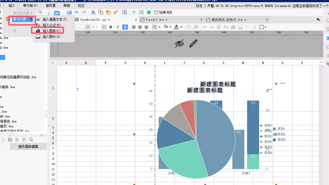Image resolution: width=329 pixels, height=185 pixels.
Task: Click row header 2
Action: point(53,118)
